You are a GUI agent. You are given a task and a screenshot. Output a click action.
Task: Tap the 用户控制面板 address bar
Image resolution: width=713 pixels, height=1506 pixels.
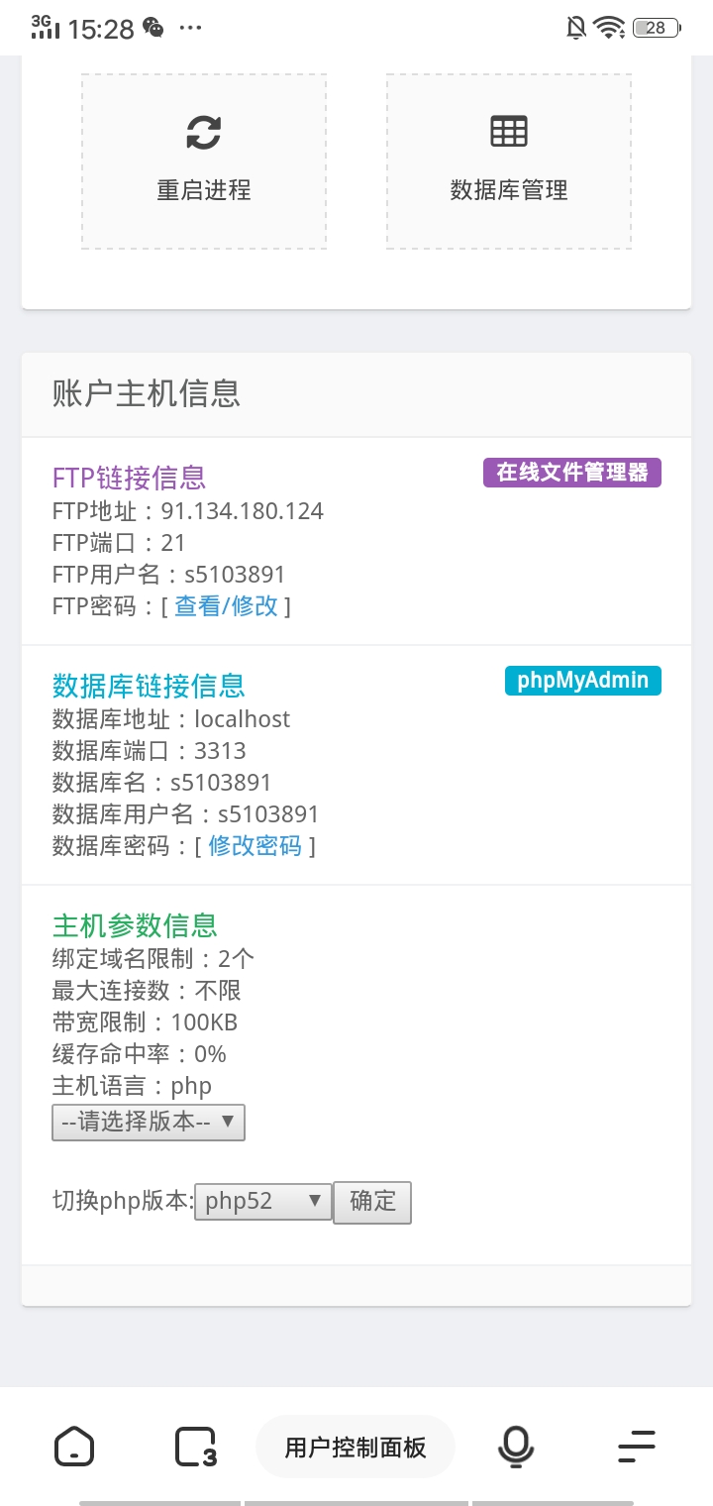tap(356, 1448)
